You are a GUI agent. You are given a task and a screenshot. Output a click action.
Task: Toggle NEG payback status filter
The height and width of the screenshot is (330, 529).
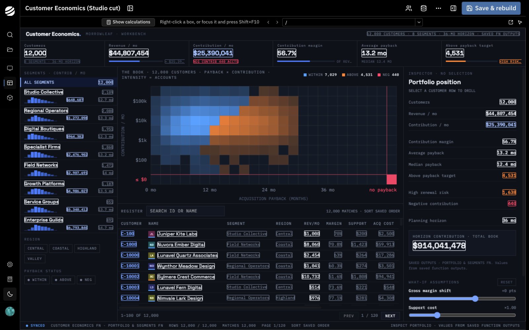coord(86,280)
